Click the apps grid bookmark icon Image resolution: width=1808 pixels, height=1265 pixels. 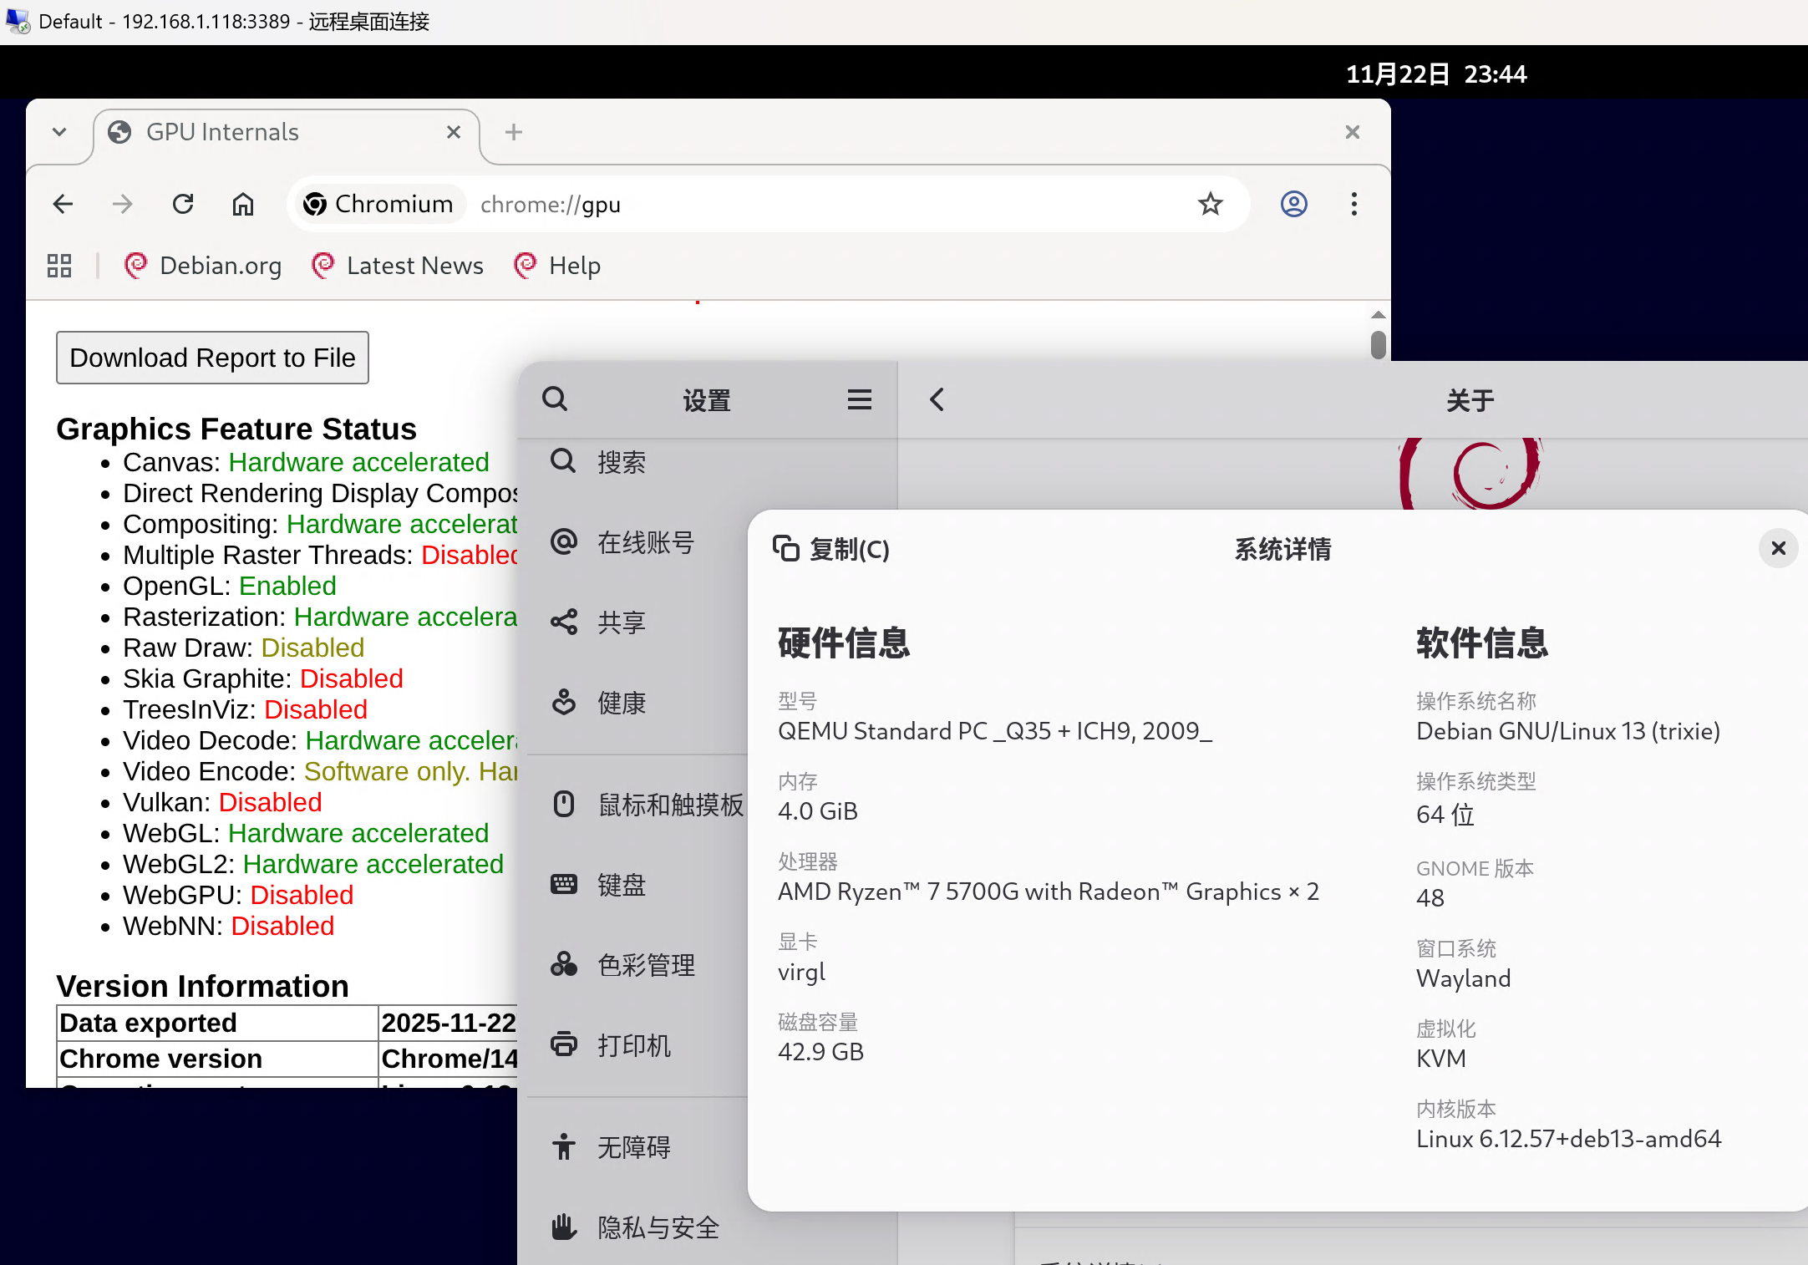point(59,266)
